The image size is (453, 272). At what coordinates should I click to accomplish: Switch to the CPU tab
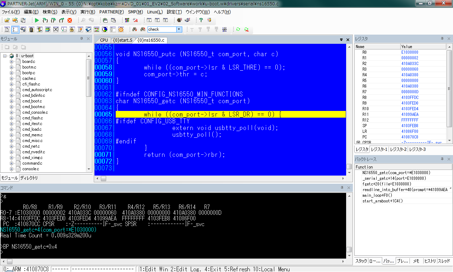point(104,40)
